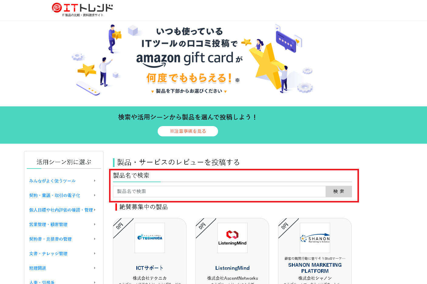Image resolution: width=427 pixels, height=284 pixels.
Task: Open the ListeningMind product title link
Action: click(232, 268)
